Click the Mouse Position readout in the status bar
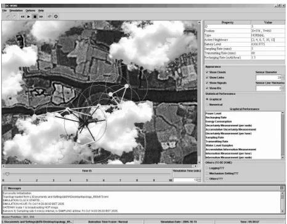287x224 pixels. coord(18,217)
